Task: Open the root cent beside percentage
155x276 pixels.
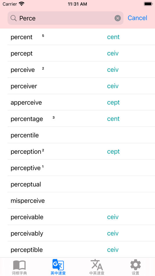Action: [x=113, y=119]
